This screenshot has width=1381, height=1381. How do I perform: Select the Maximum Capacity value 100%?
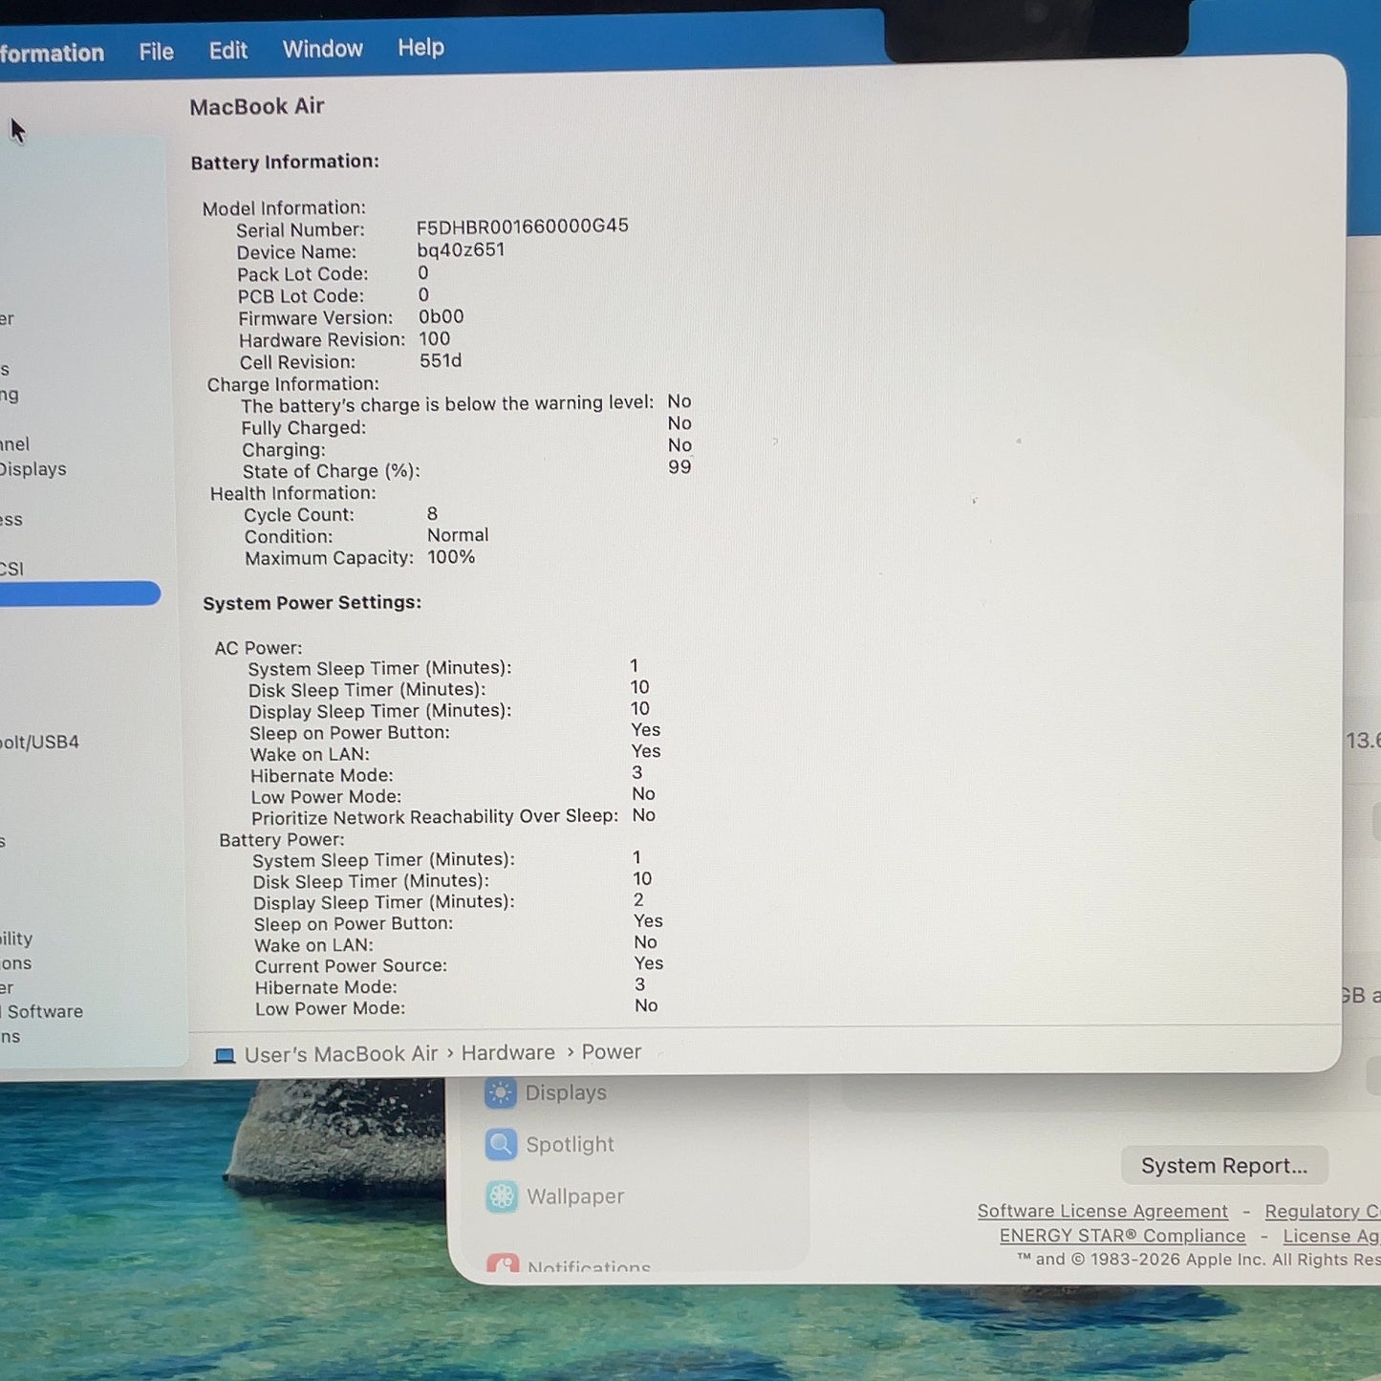451,556
